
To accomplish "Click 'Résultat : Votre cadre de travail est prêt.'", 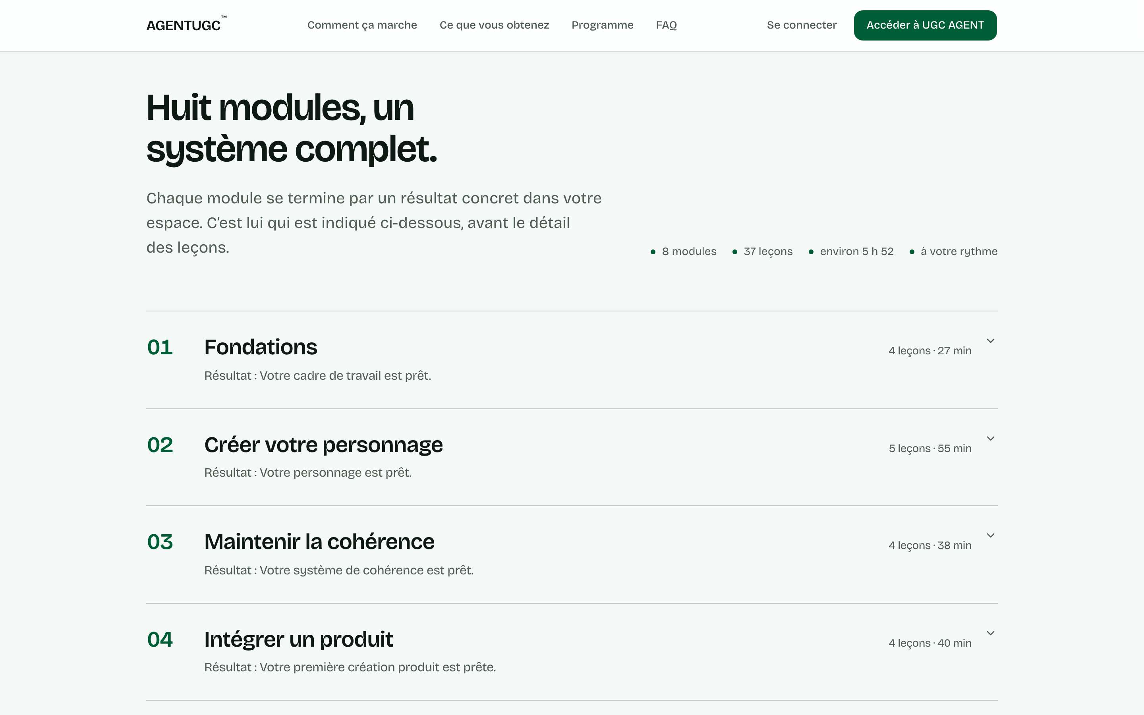I will point(318,376).
